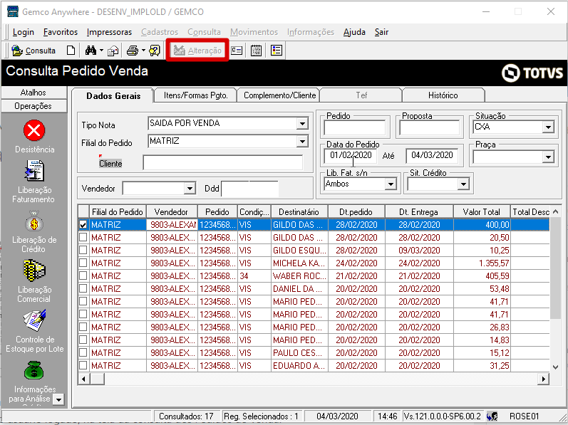Click the Sair menu item
The image size is (568, 425).
pos(381,32)
